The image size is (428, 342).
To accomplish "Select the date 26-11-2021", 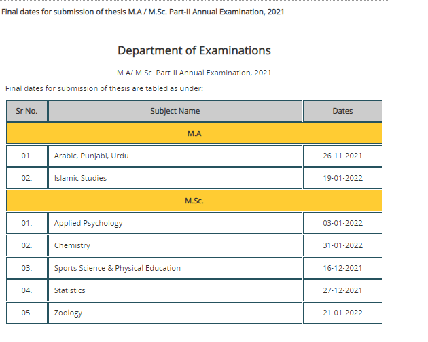I will click(x=342, y=156).
